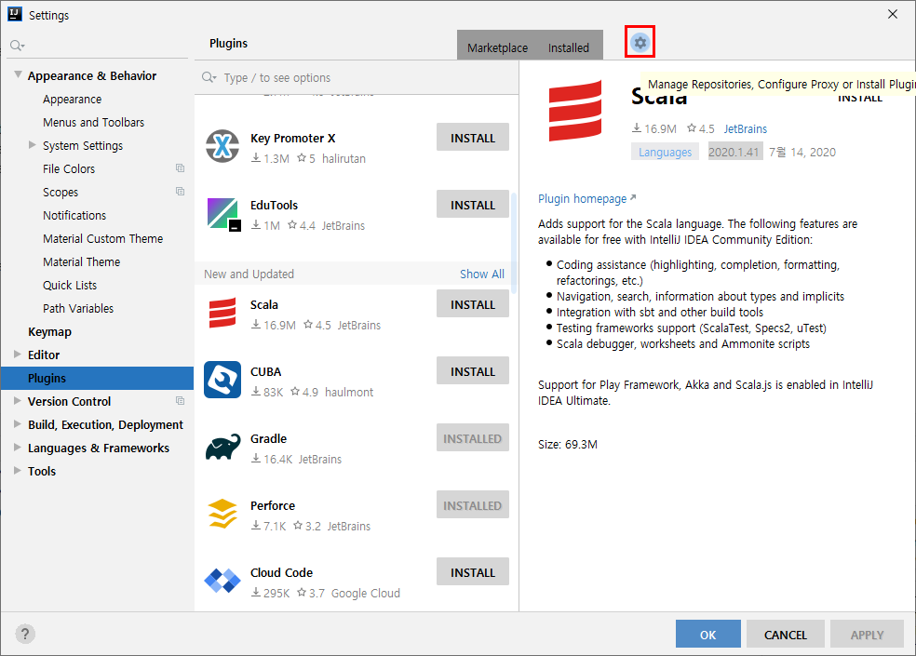
Task: Expand Build, Execution, Deployment arrow
Action: coord(18,424)
